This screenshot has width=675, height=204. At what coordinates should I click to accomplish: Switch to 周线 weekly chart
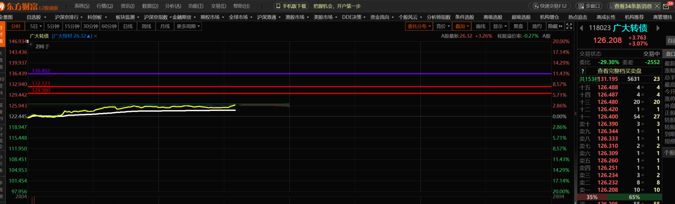(x=147, y=26)
